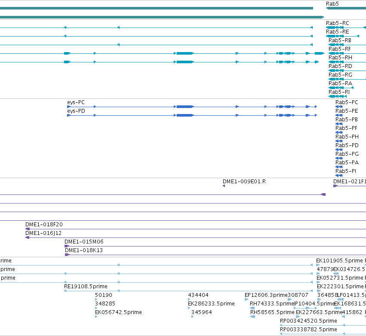366x336 pixels.
Task: Select clone DME1-015M06
Action: (x=84, y=242)
